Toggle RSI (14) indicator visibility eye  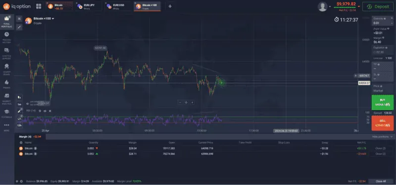[45, 111]
